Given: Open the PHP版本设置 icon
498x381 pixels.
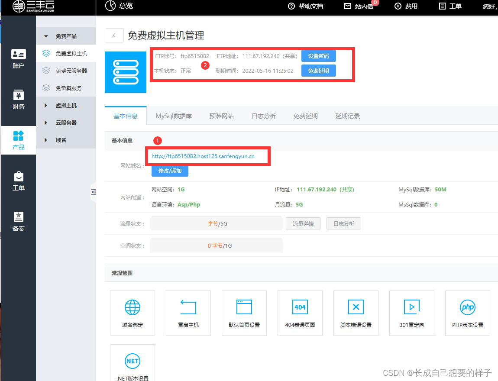Looking at the screenshot, I should pos(468,307).
